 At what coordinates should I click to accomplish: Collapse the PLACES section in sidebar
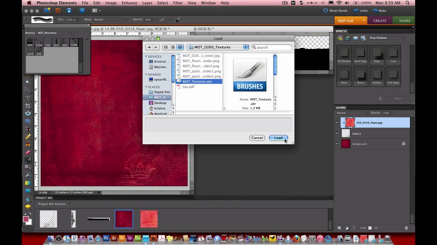[x=146, y=87]
